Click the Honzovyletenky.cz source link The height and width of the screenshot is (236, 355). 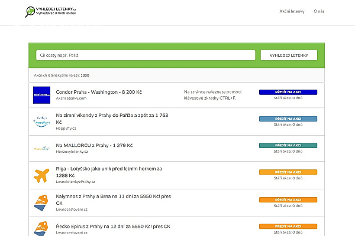pyautogui.click(x=72, y=152)
